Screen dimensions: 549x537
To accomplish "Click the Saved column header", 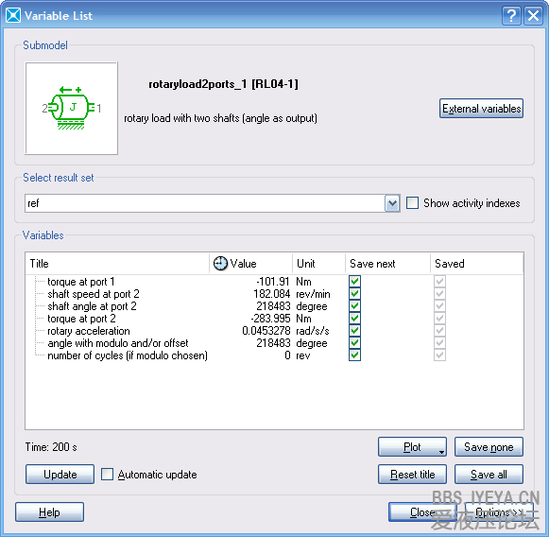I will click(476, 264).
